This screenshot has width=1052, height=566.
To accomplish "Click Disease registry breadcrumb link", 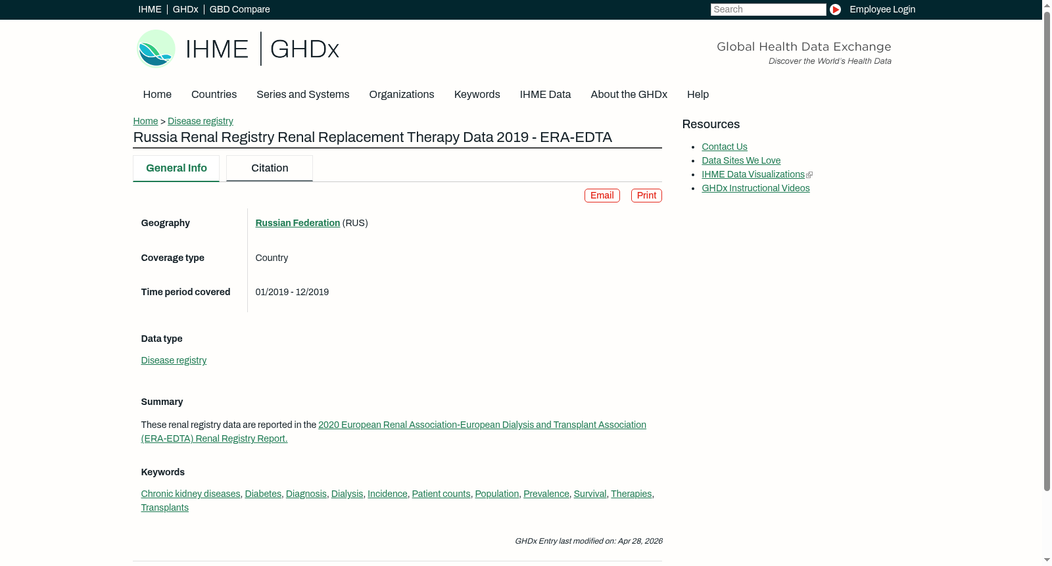I will pos(201,121).
